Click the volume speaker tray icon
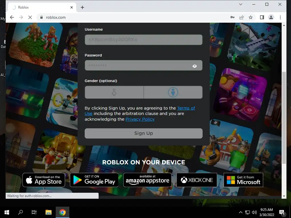The width and height of the screenshot is (291, 218). pyautogui.click(x=254, y=212)
